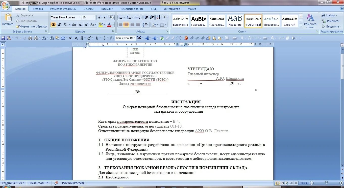Viewport: 344px width, 188px height.
Task: Click the sort А-Я icon
Action: 158,17
